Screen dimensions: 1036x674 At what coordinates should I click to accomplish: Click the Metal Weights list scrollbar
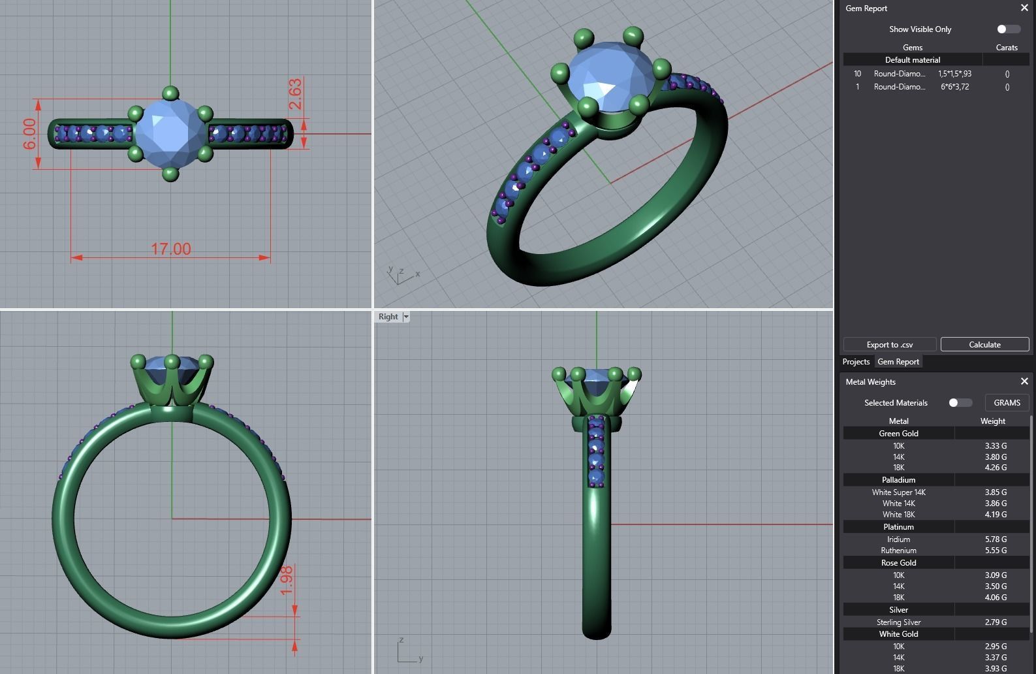point(1031,522)
